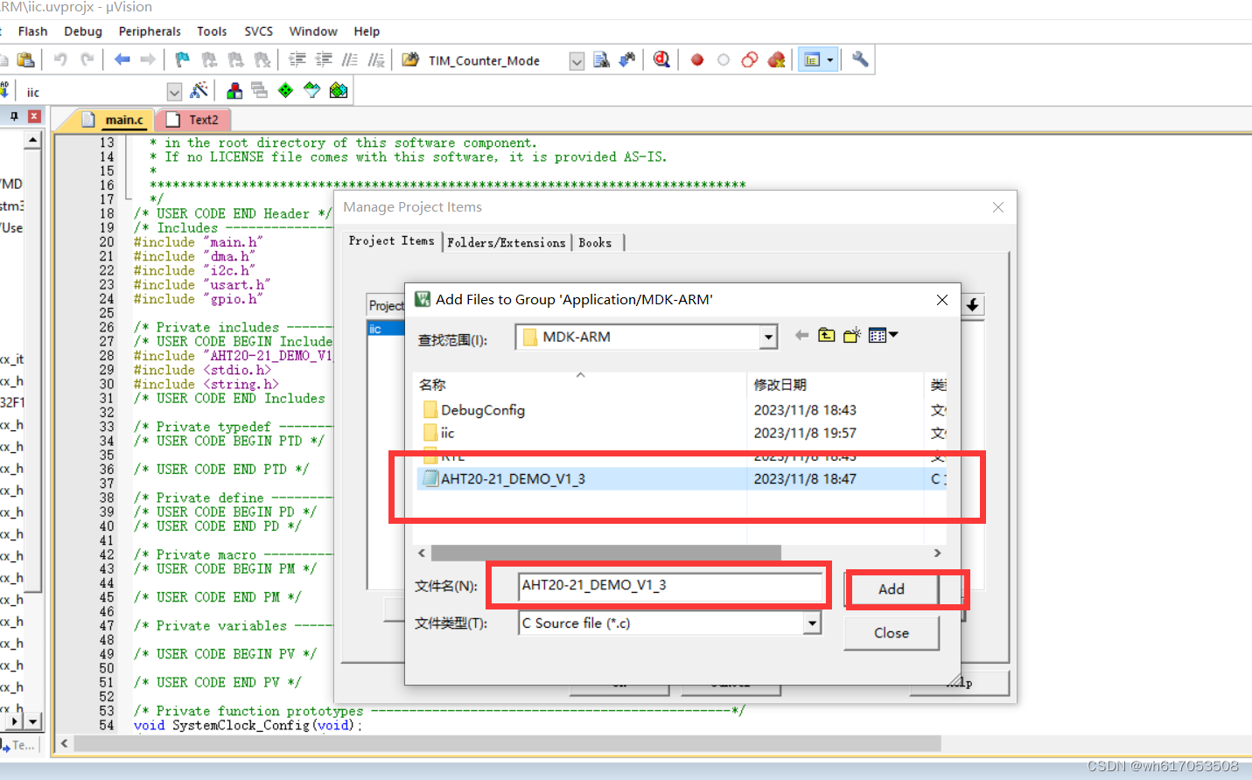Open the Window menu
The image size is (1252, 780).
[313, 31]
